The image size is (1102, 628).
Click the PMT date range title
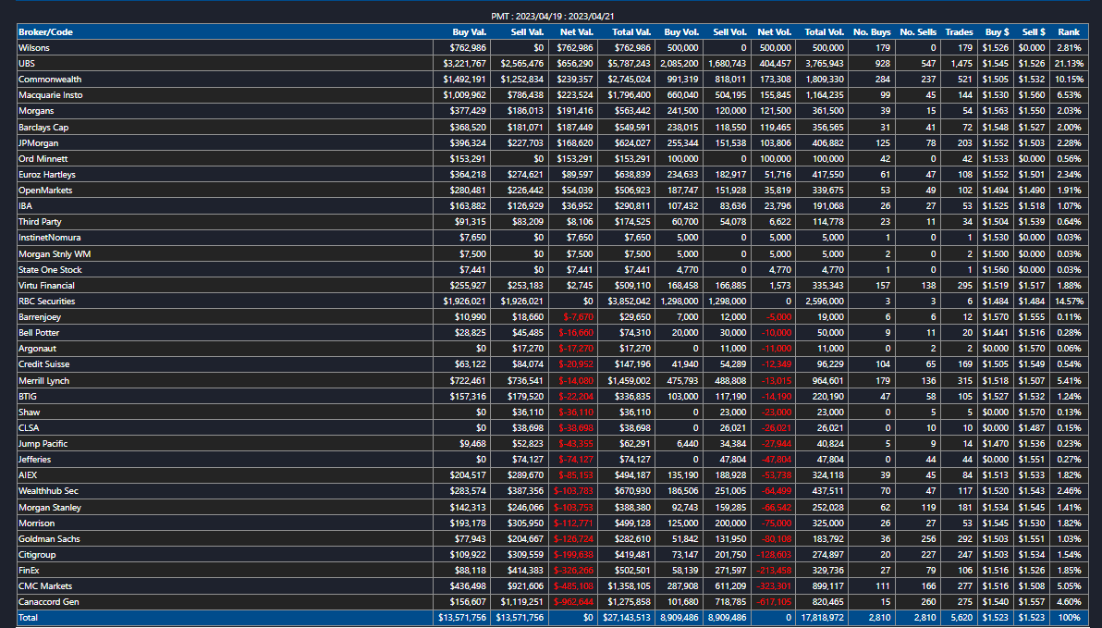(x=553, y=16)
